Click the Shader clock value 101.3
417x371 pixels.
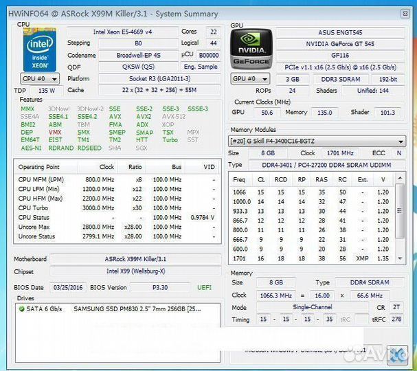387,113
